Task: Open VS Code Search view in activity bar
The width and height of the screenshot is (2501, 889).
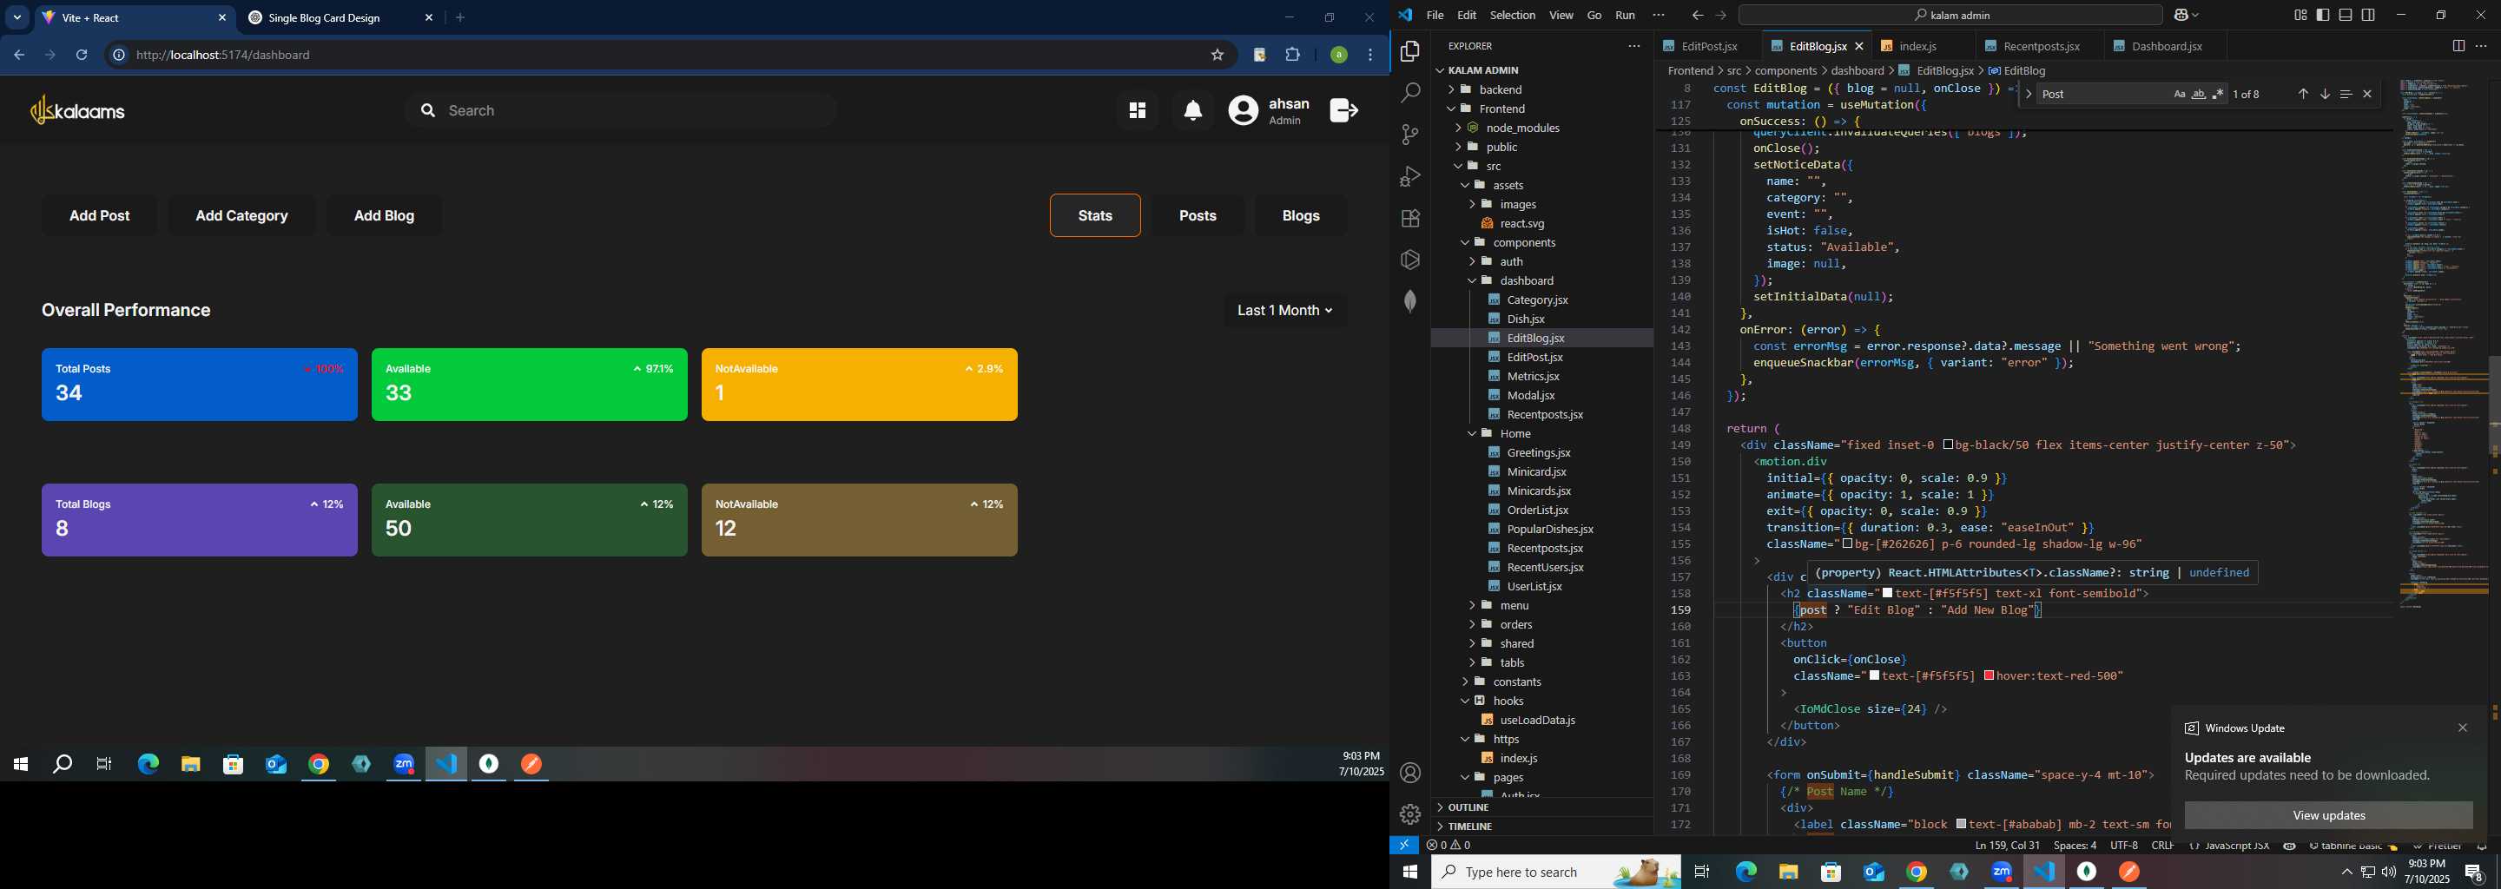Action: pos(1410,93)
